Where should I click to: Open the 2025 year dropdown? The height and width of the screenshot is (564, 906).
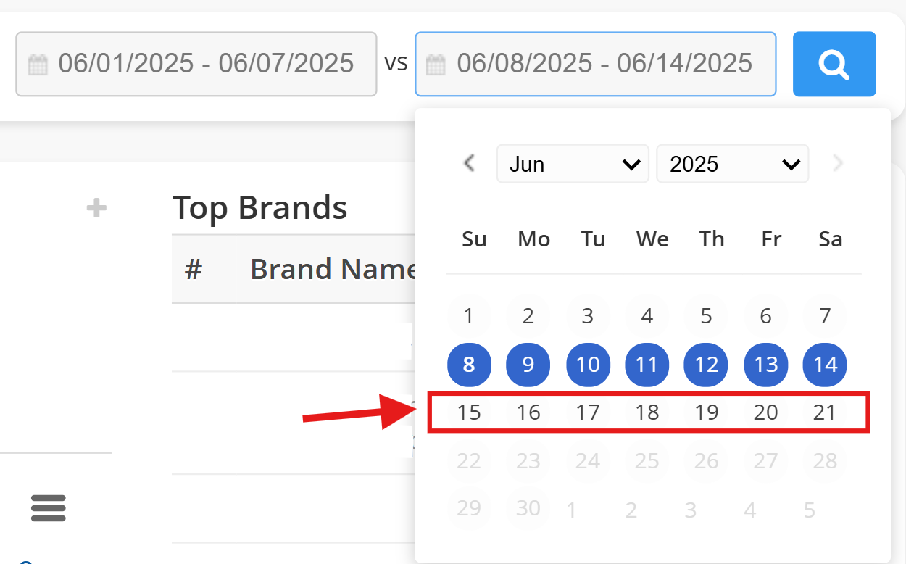(x=732, y=164)
